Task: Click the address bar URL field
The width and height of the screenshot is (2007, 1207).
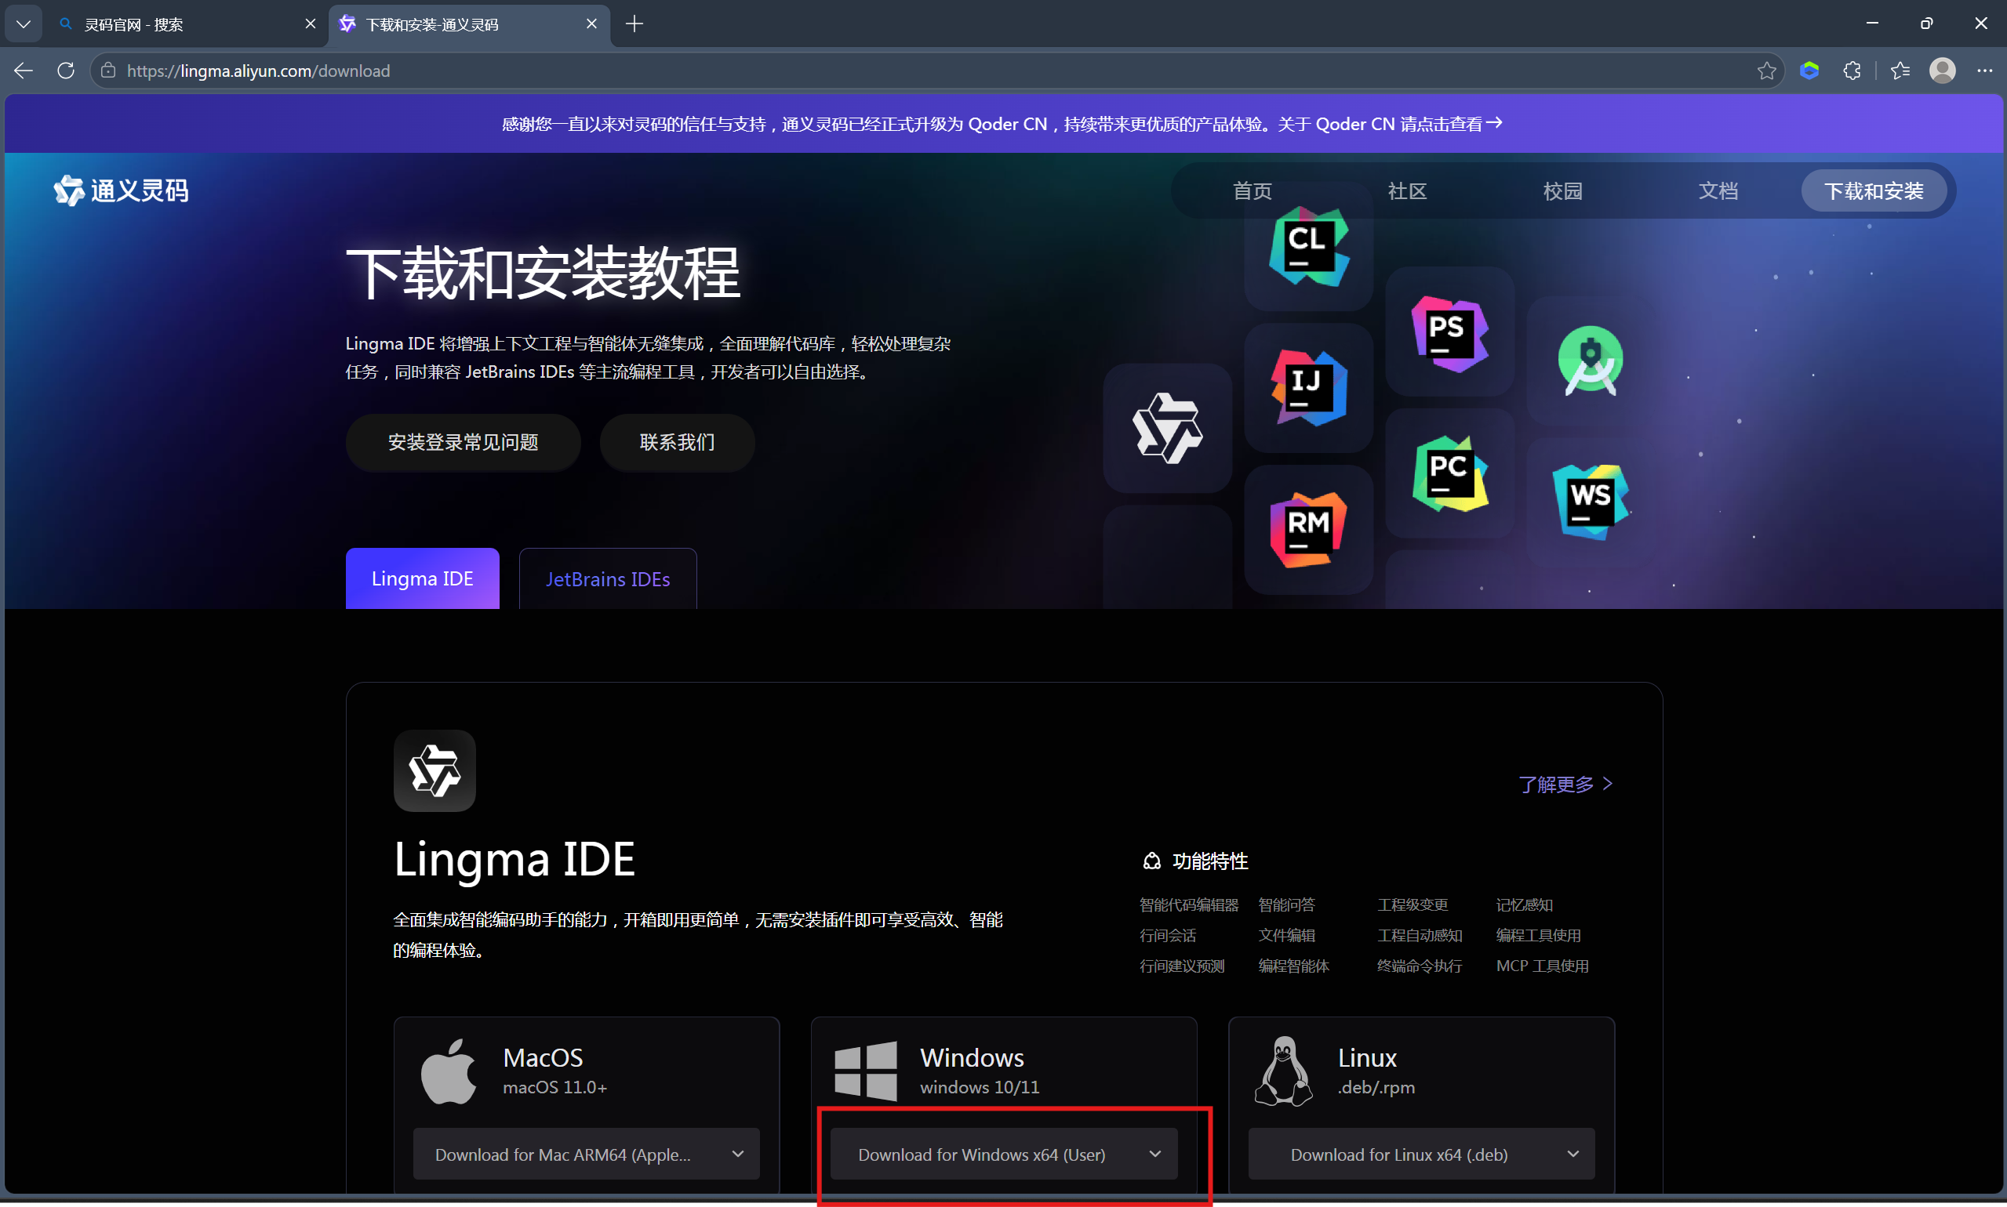Action: pos(936,71)
